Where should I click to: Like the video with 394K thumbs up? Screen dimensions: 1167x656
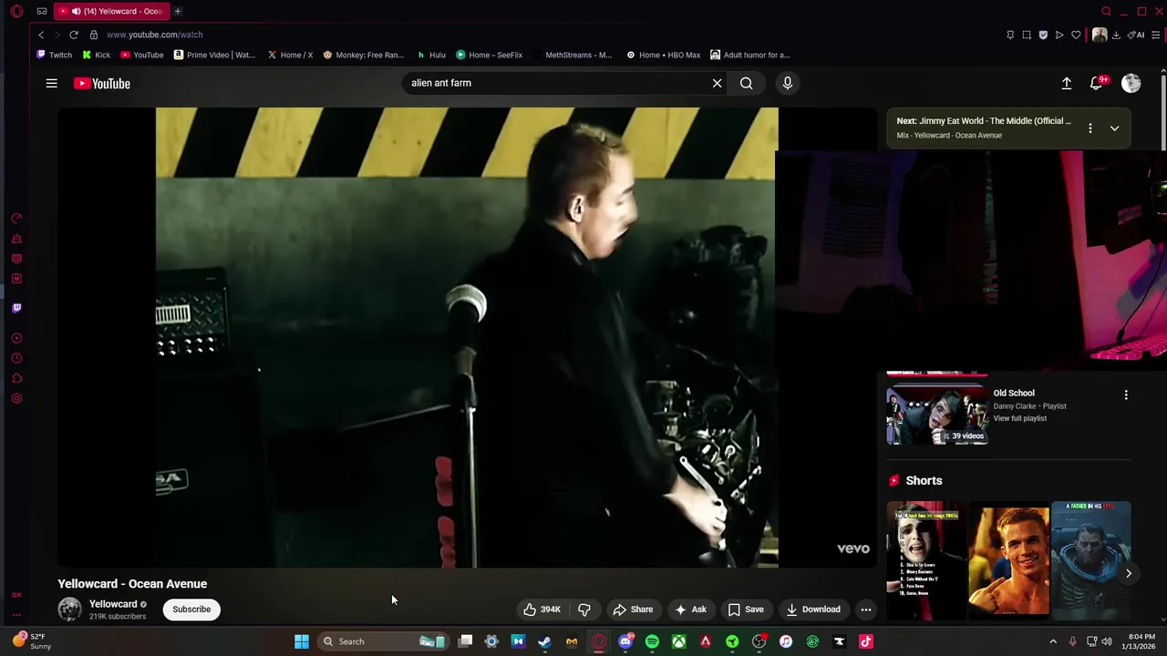click(x=542, y=610)
